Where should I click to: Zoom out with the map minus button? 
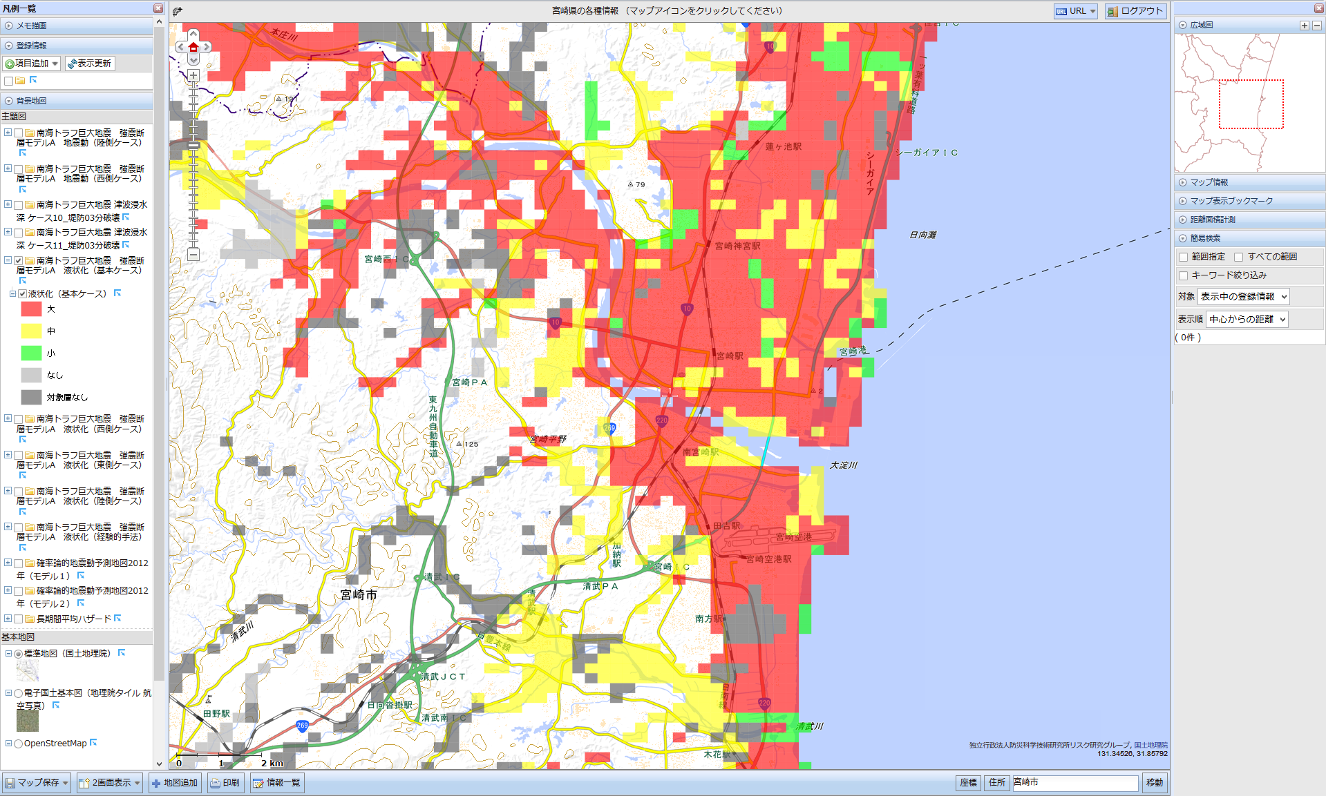click(193, 255)
